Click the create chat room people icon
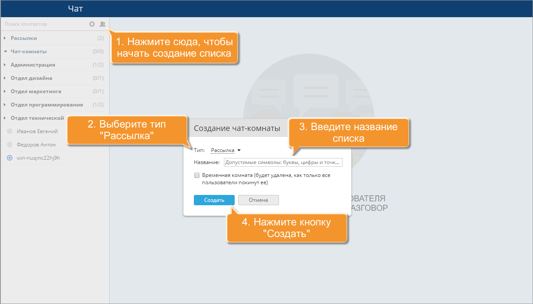The width and height of the screenshot is (533, 304). pos(102,24)
